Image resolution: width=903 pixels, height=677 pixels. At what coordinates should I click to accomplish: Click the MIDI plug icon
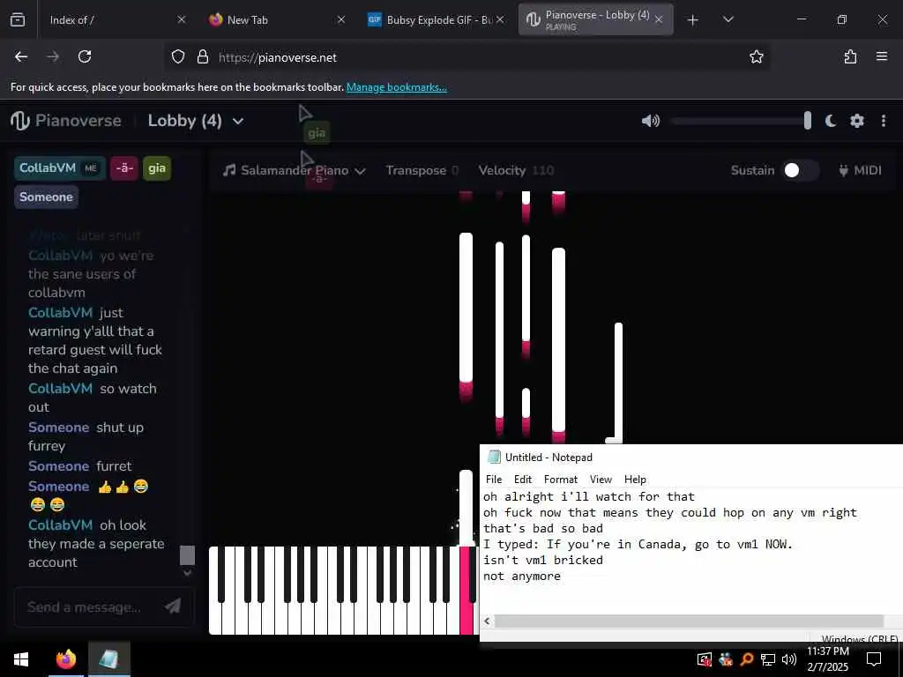(843, 170)
